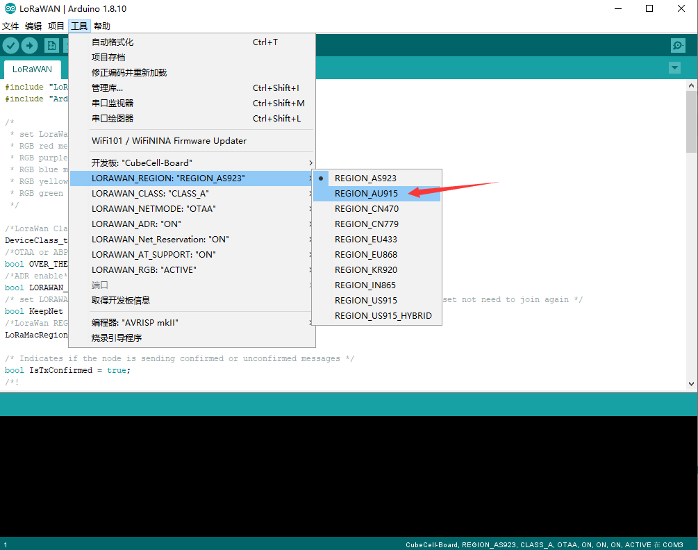Close the Arduino window
This screenshot has width=698, height=550.
(x=681, y=8)
